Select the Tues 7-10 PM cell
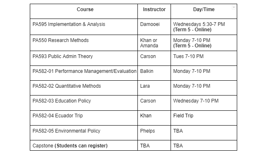 204,58
